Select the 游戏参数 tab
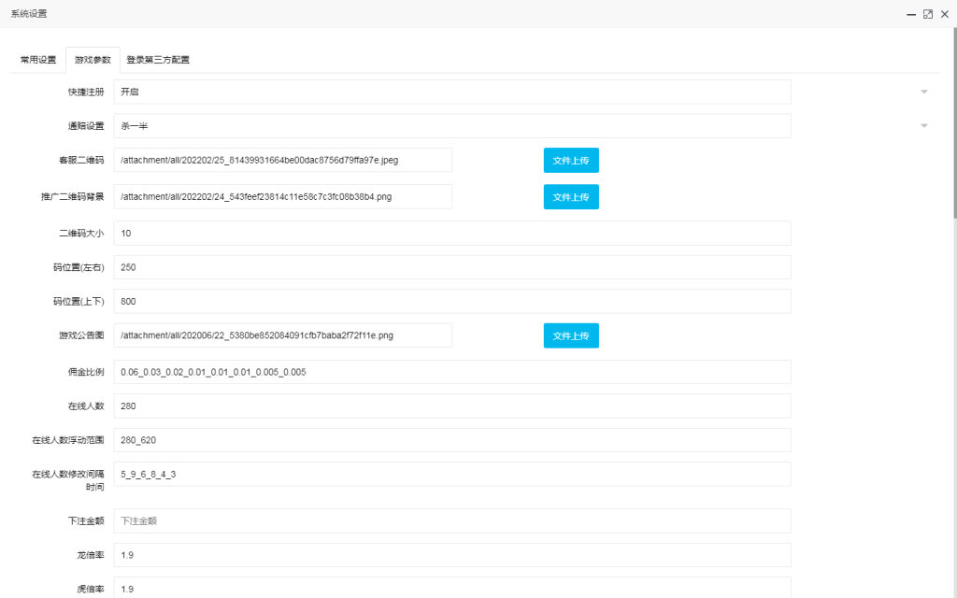This screenshot has height=598, width=957. pyautogui.click(x=93, y=60)
